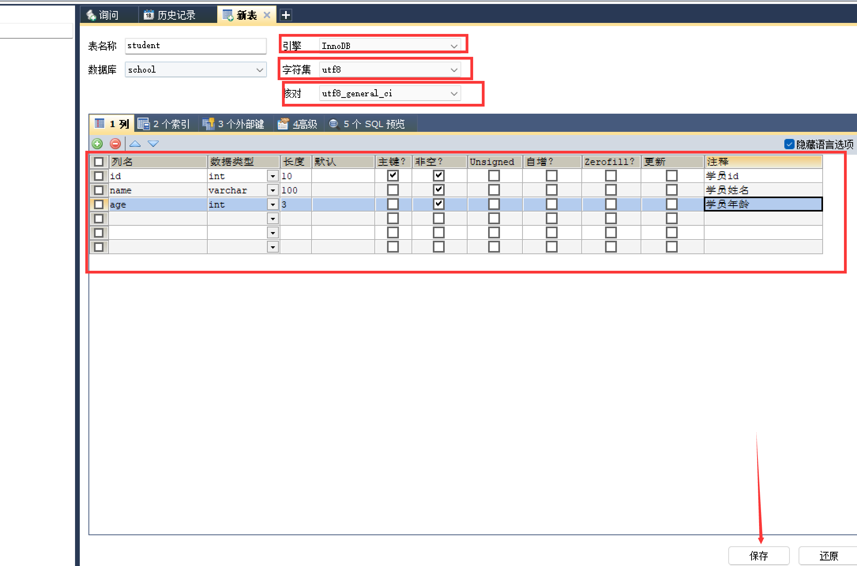
Task: Enable 自增 auto increment for id row
Action: point(552,176)
